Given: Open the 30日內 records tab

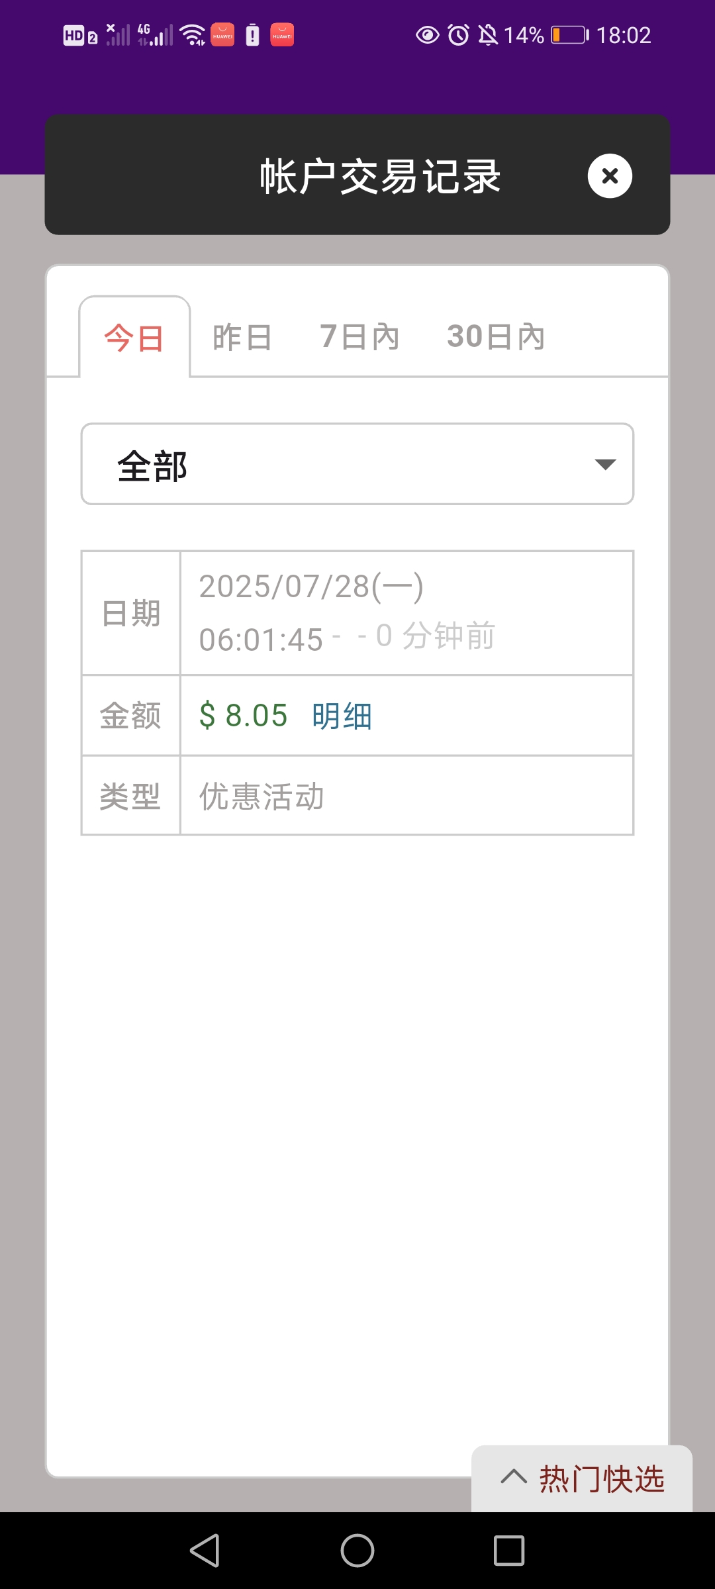Looking at the screenshot, I should coord(496,336).
